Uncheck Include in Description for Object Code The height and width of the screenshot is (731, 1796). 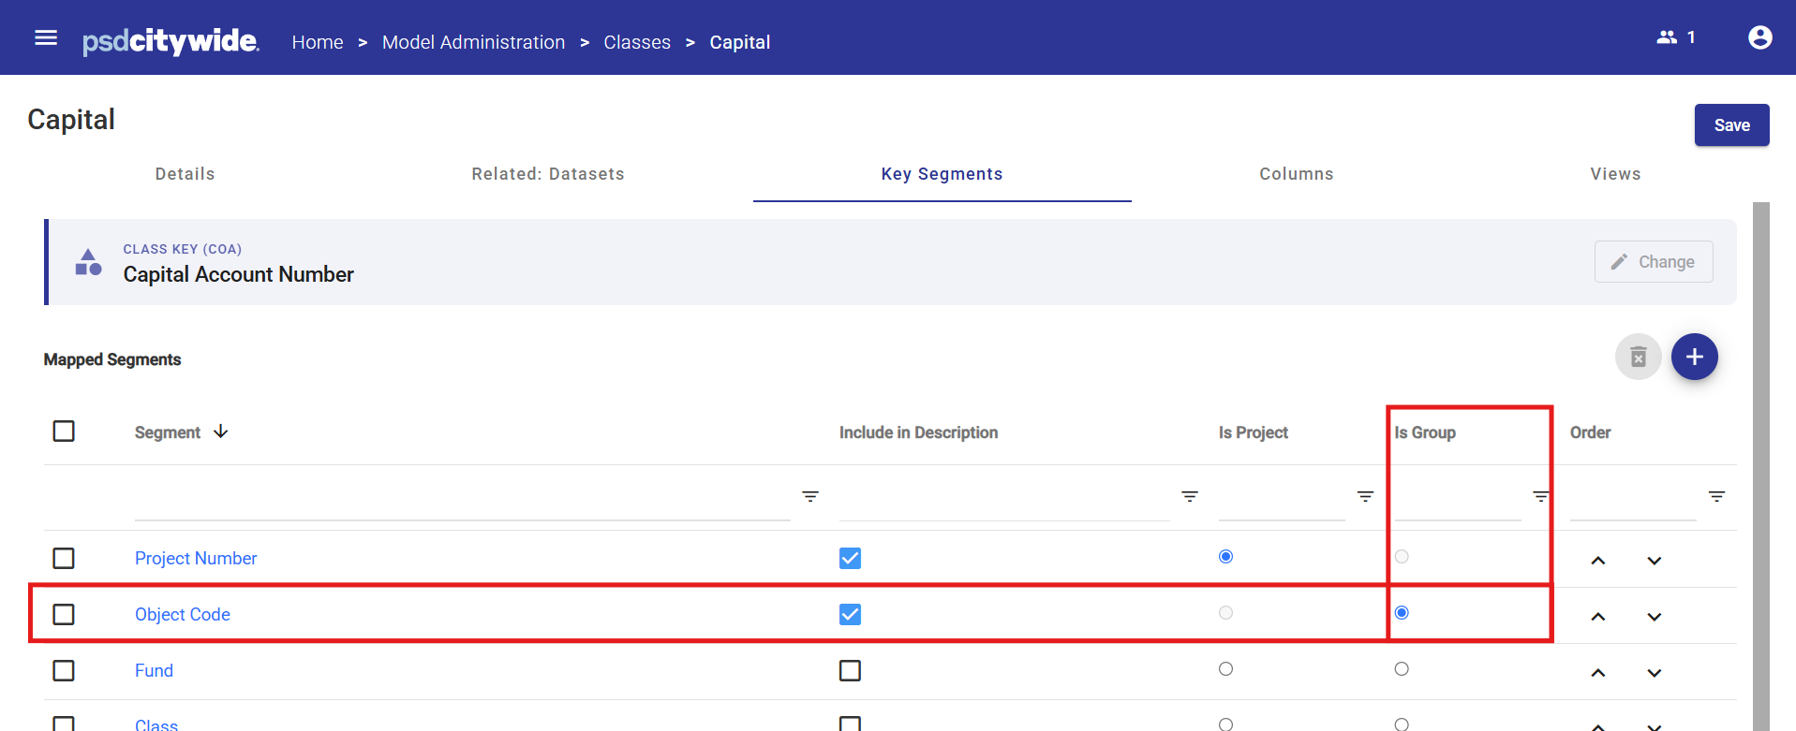(x=850, y=614)
